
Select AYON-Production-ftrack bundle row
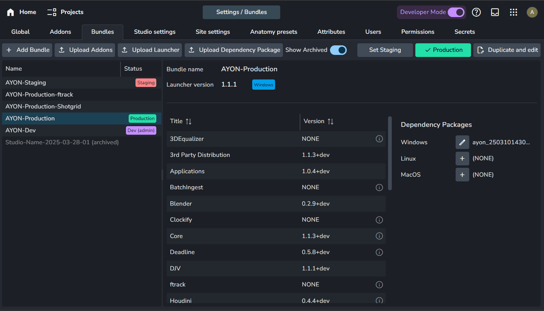(82, 94)
